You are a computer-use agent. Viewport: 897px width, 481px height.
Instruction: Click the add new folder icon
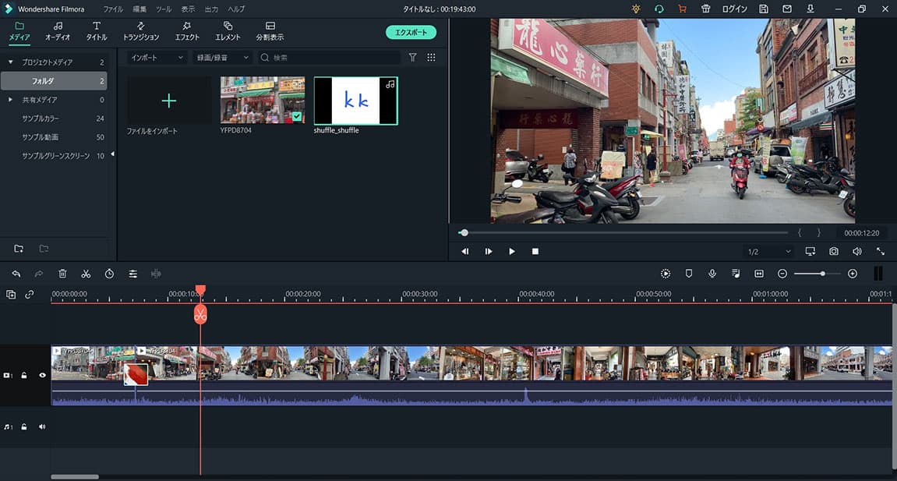click(x=19, y=249)
